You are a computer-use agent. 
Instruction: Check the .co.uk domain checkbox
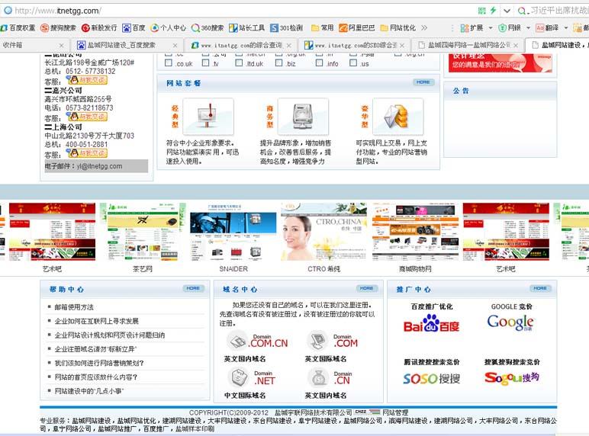coord(169,64)
